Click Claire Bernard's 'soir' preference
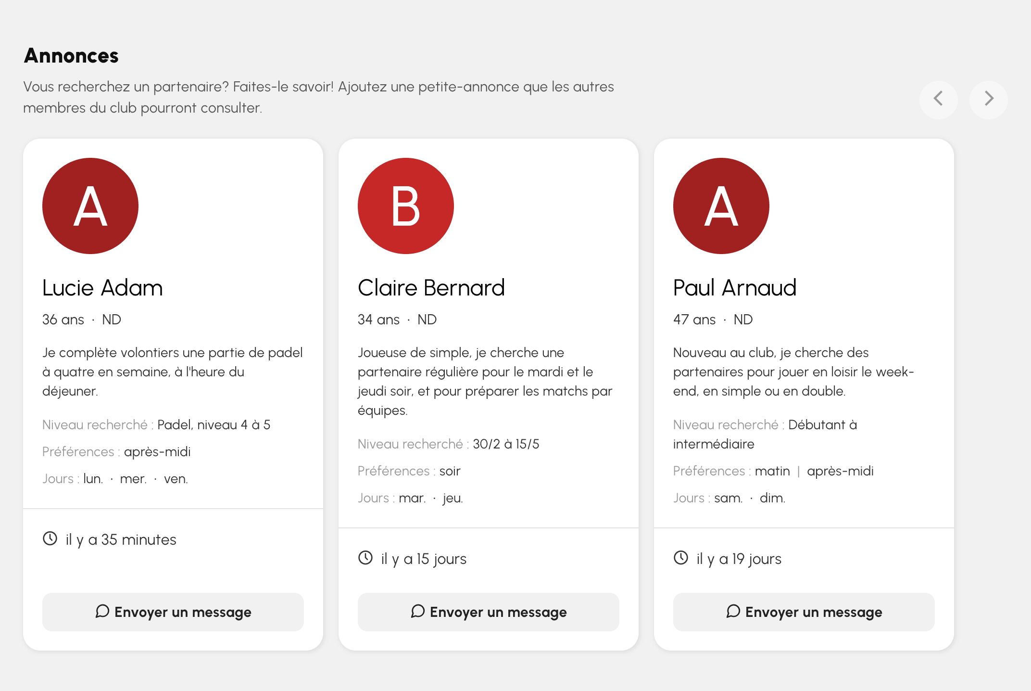1031x691 pixels. coord(450,471)
